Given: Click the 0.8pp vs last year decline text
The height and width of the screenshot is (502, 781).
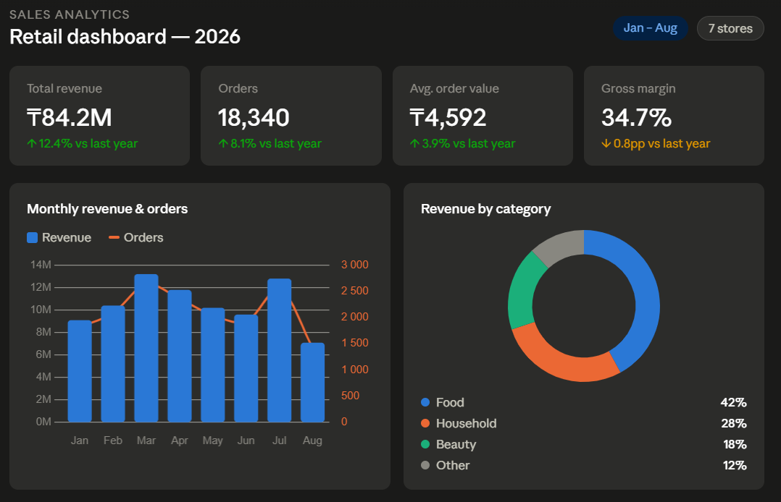Looking at the screenshot, I should tap(656, 144).
